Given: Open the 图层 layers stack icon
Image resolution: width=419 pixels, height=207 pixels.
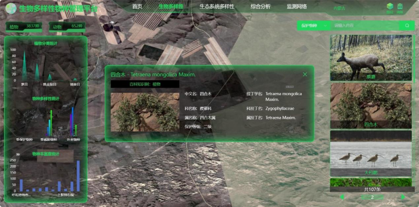Looking at the screenshot, I should click(390, 6).
